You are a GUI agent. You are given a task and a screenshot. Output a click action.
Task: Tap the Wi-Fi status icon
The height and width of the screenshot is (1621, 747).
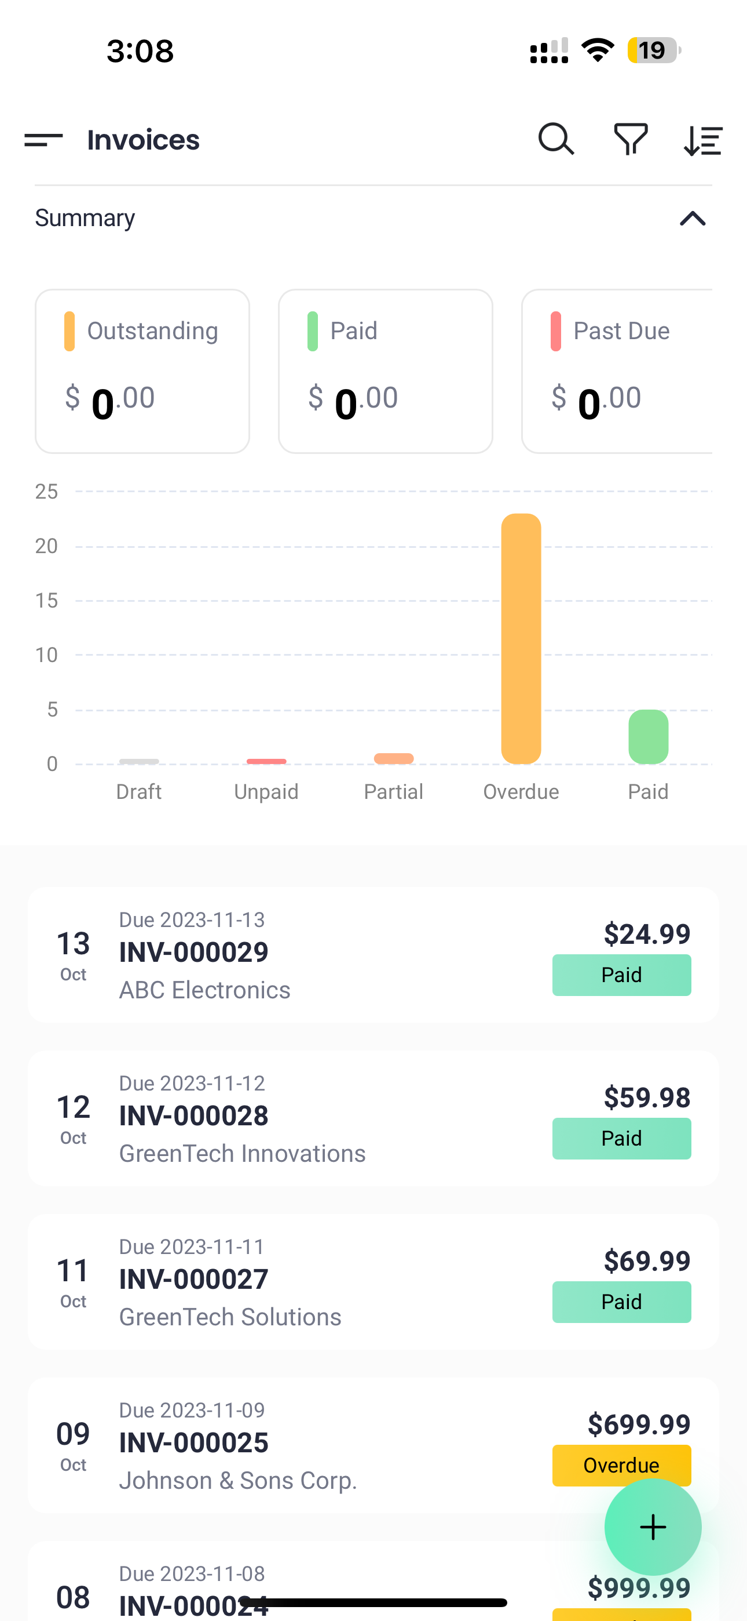pos(598,50)
